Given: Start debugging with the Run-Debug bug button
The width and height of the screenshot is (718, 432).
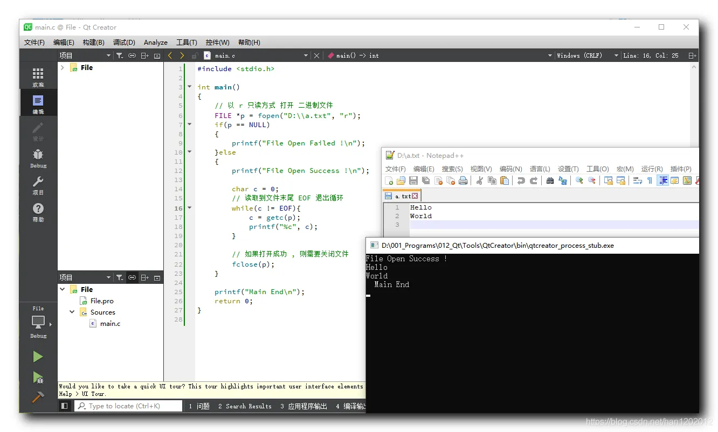Looking at the screenshot, I should [38, 377].
